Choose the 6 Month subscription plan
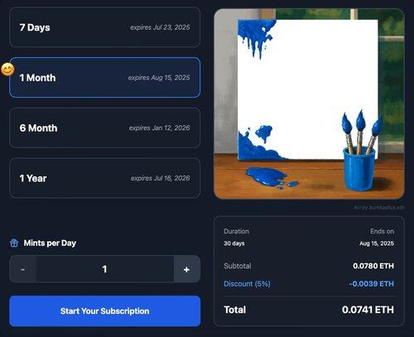The height and width of the screenshot is (337, 414). pos(105,128)
